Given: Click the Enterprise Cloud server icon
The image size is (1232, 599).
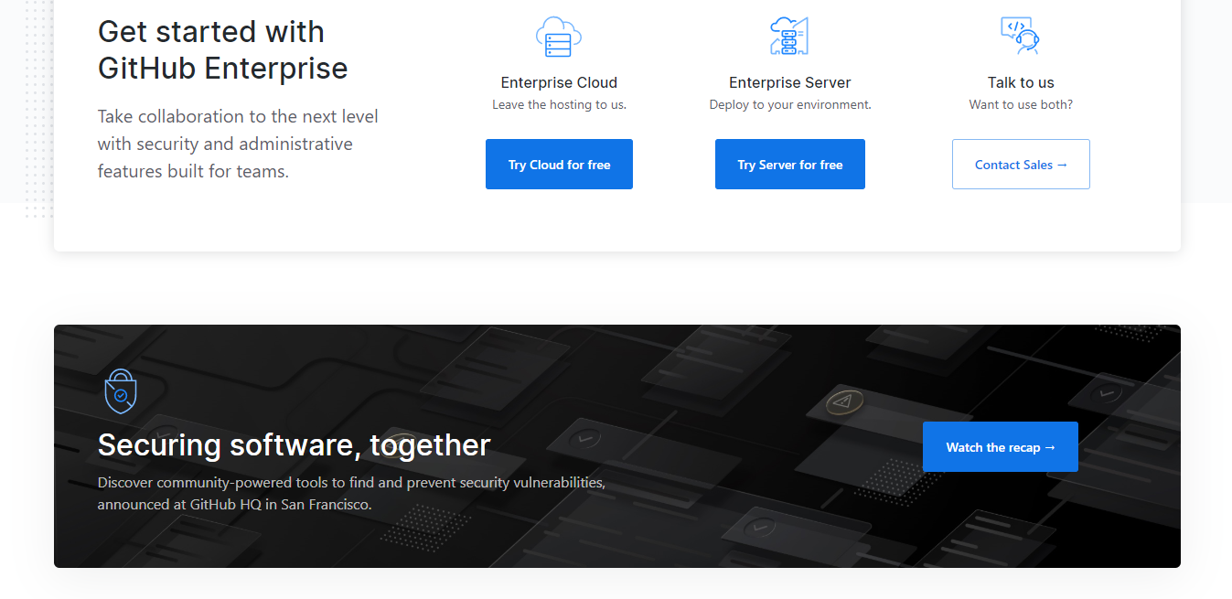Looking at the screenshot, I should [x=559, y=37].
